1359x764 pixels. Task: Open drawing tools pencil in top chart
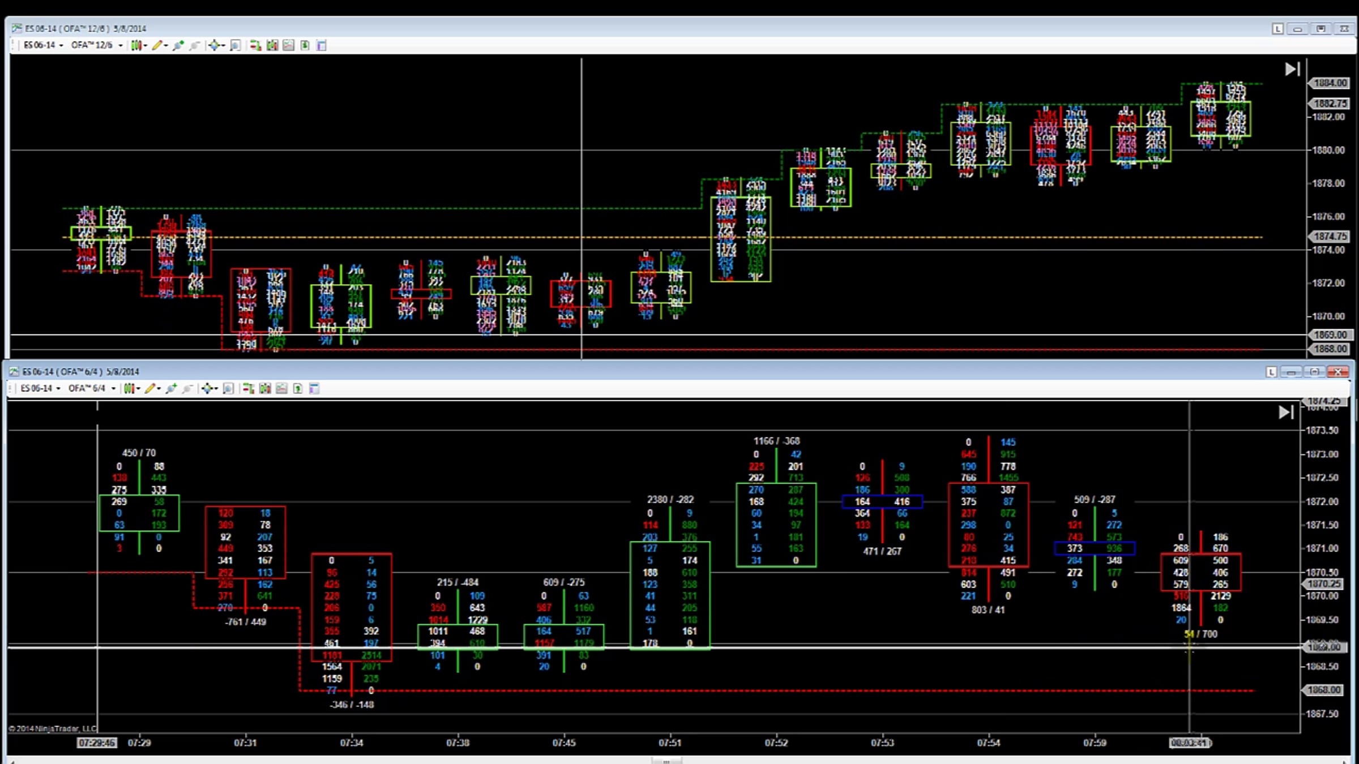point(157,45)
